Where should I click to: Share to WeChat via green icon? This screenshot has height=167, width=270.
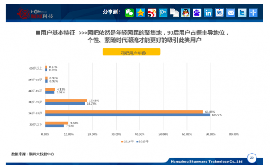(129, 13)
